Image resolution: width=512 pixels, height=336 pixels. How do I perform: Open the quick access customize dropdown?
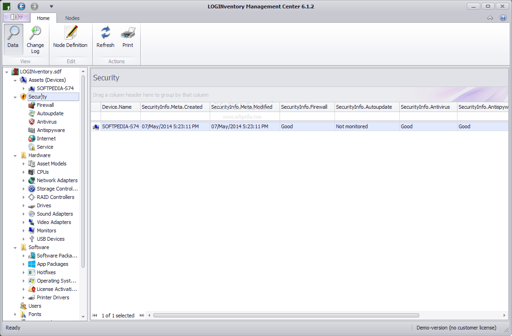point(51,6)
